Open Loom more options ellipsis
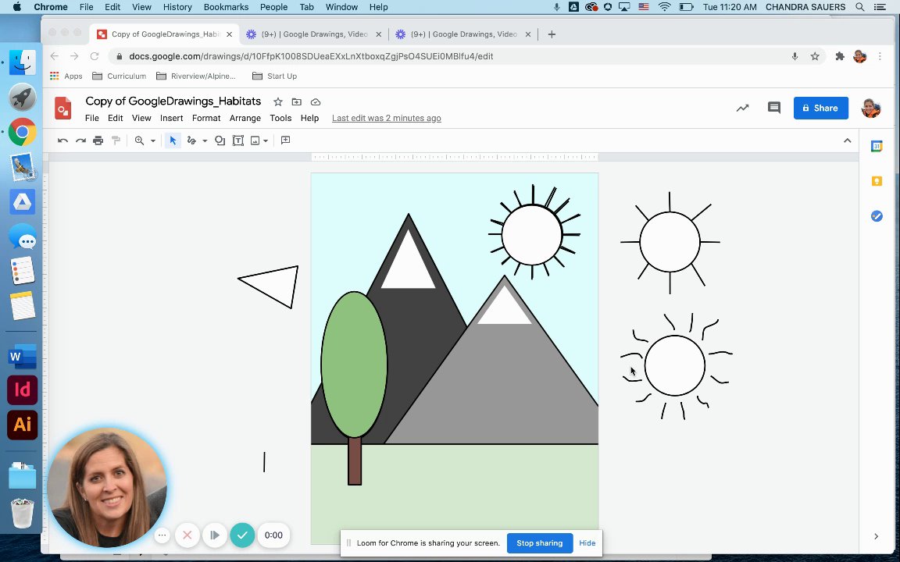 coord(162,535)
